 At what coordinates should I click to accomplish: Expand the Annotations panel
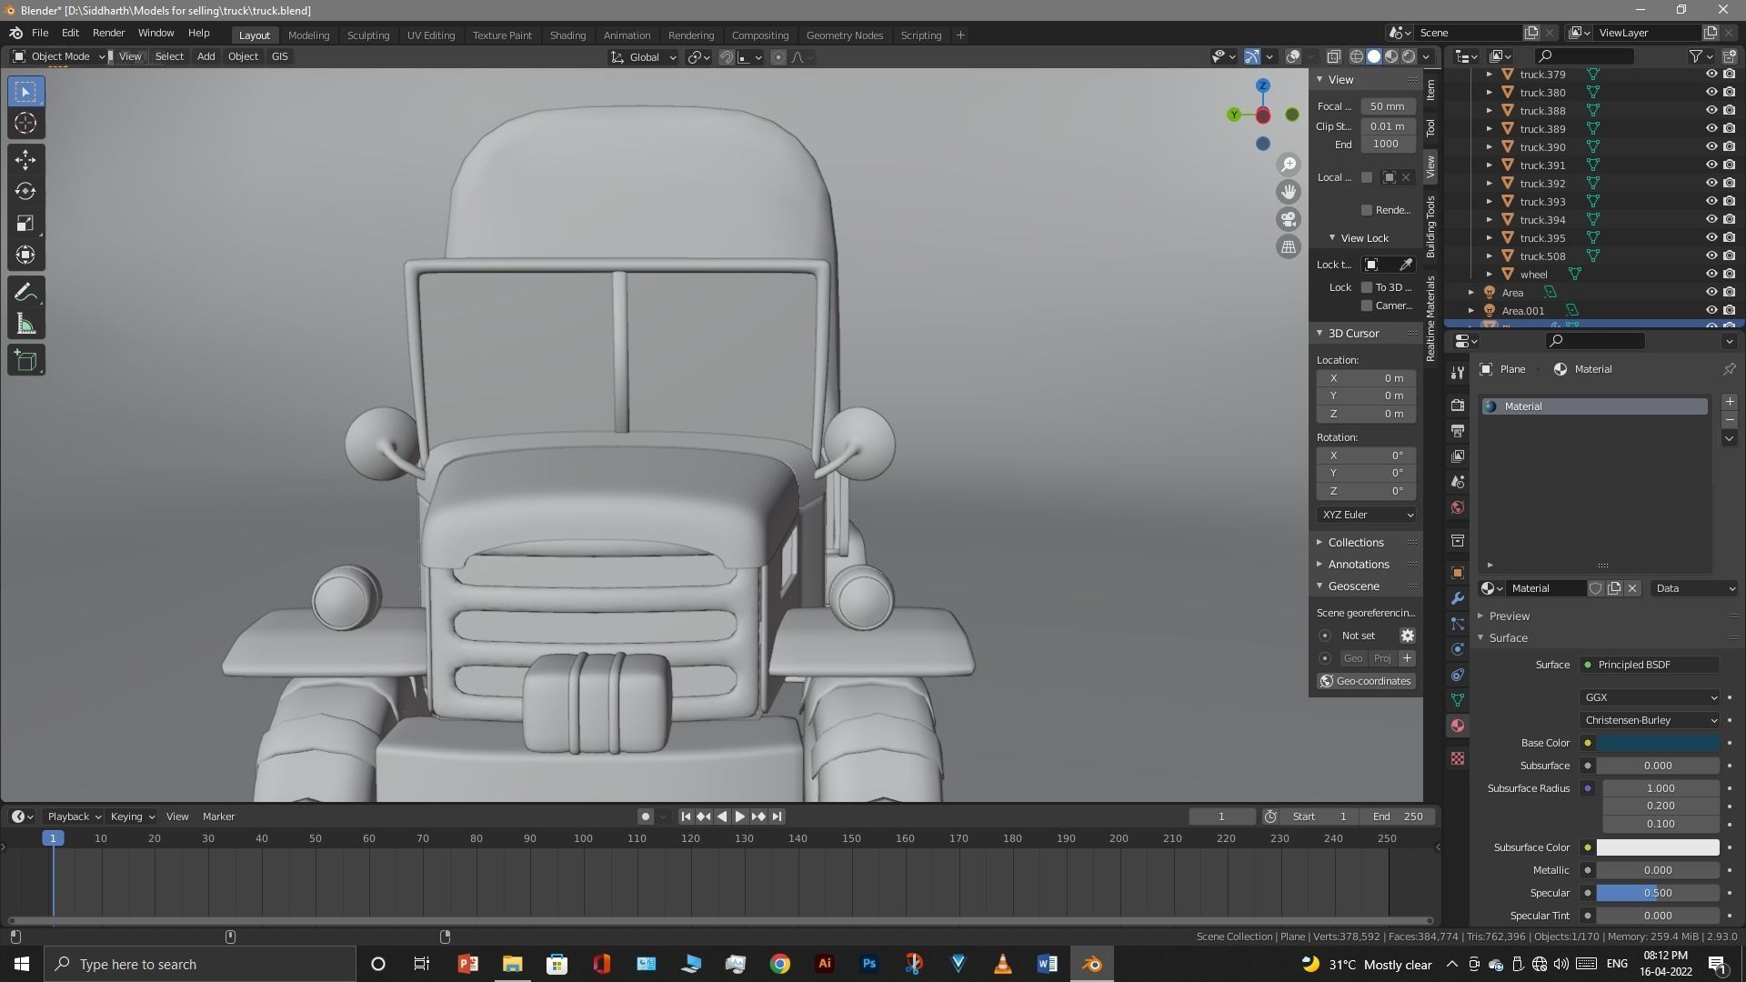(1358, 565)
